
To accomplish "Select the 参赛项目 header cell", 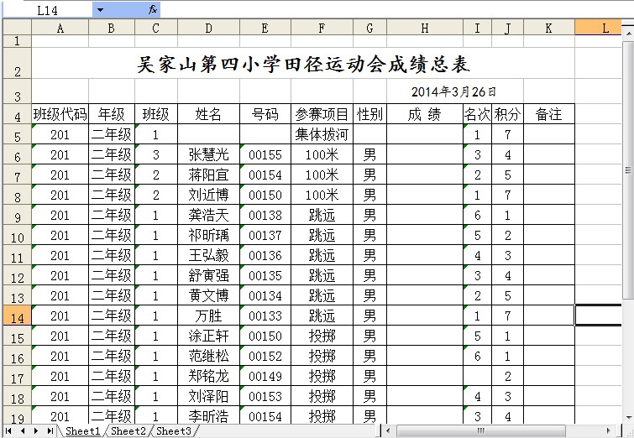I will pyautogui.click(x=322, y=114).
